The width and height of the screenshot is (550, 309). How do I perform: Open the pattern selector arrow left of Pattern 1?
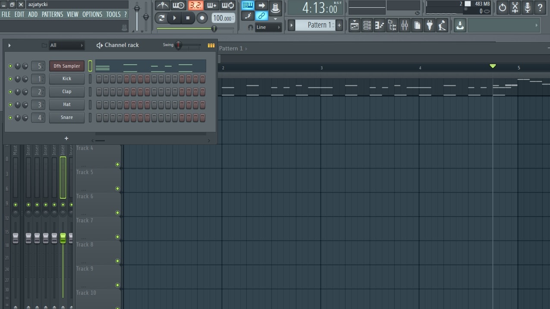(292, 25)
